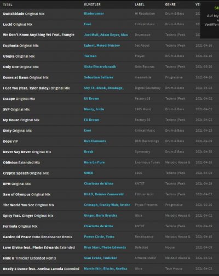219x276 pixels.
Task: Visit artist Reinier Zonneveld's page
Action: click(109, 194)
